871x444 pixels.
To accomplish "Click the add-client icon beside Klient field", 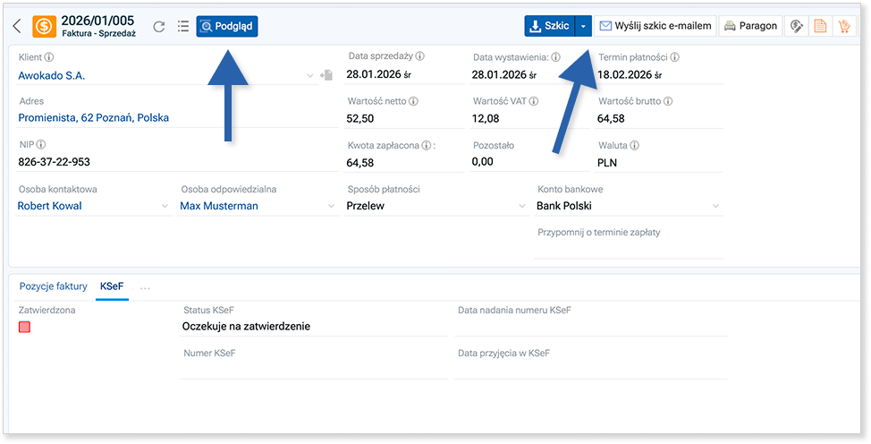I will pos(326,76).
